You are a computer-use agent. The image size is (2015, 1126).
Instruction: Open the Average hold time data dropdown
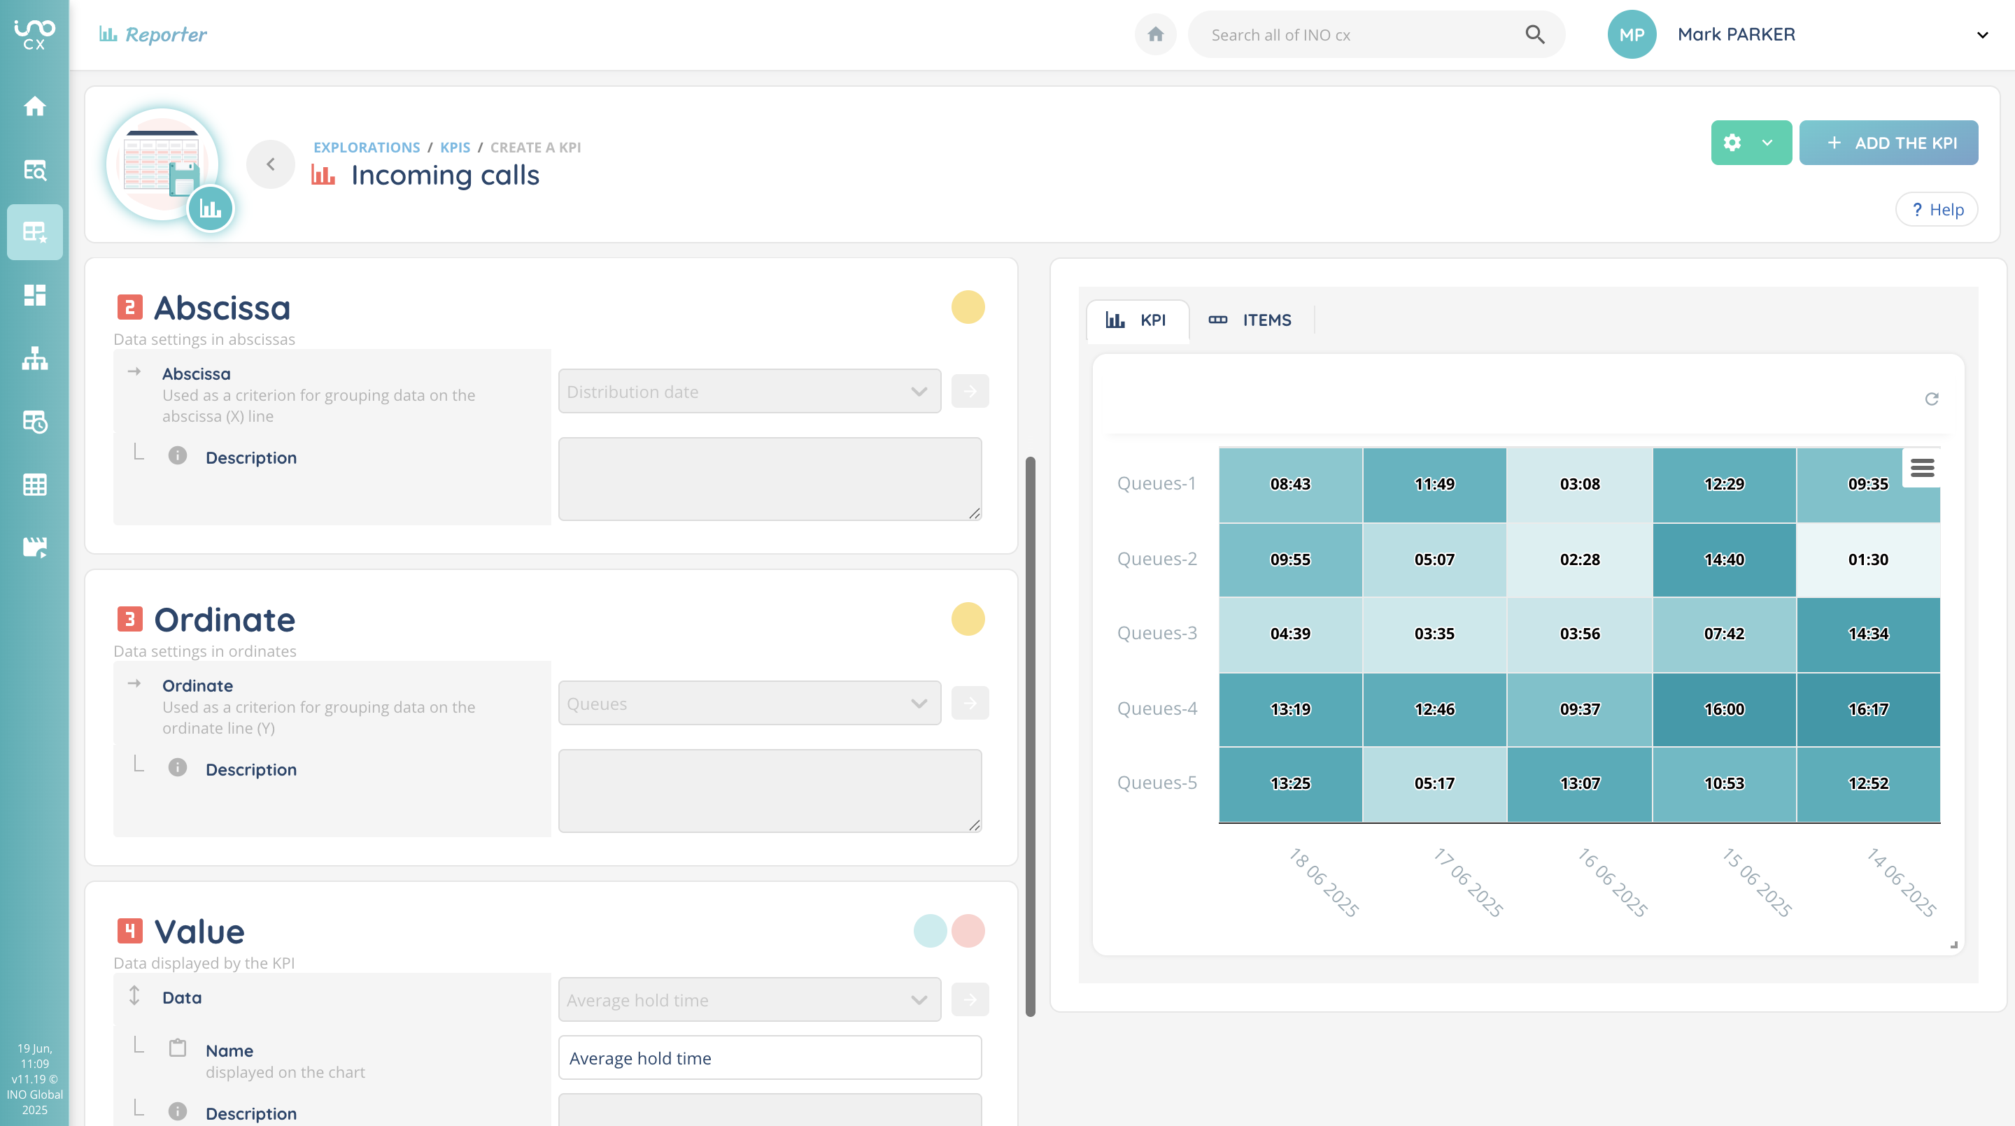pos(749,999)
